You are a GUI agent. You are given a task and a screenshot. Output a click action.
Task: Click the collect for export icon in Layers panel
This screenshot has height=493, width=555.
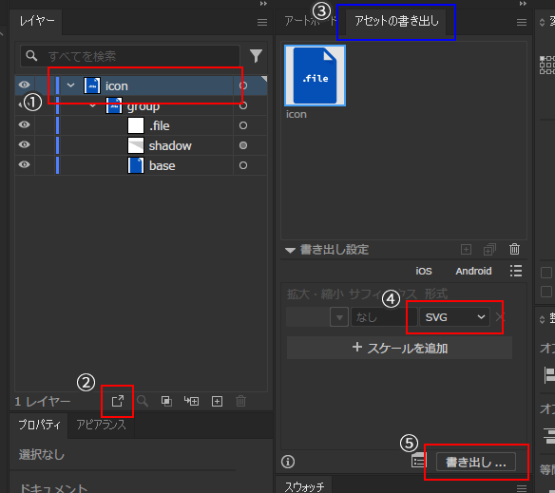118,401
